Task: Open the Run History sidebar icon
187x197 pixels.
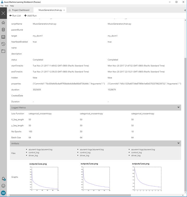Action: [x=3, y=44]
